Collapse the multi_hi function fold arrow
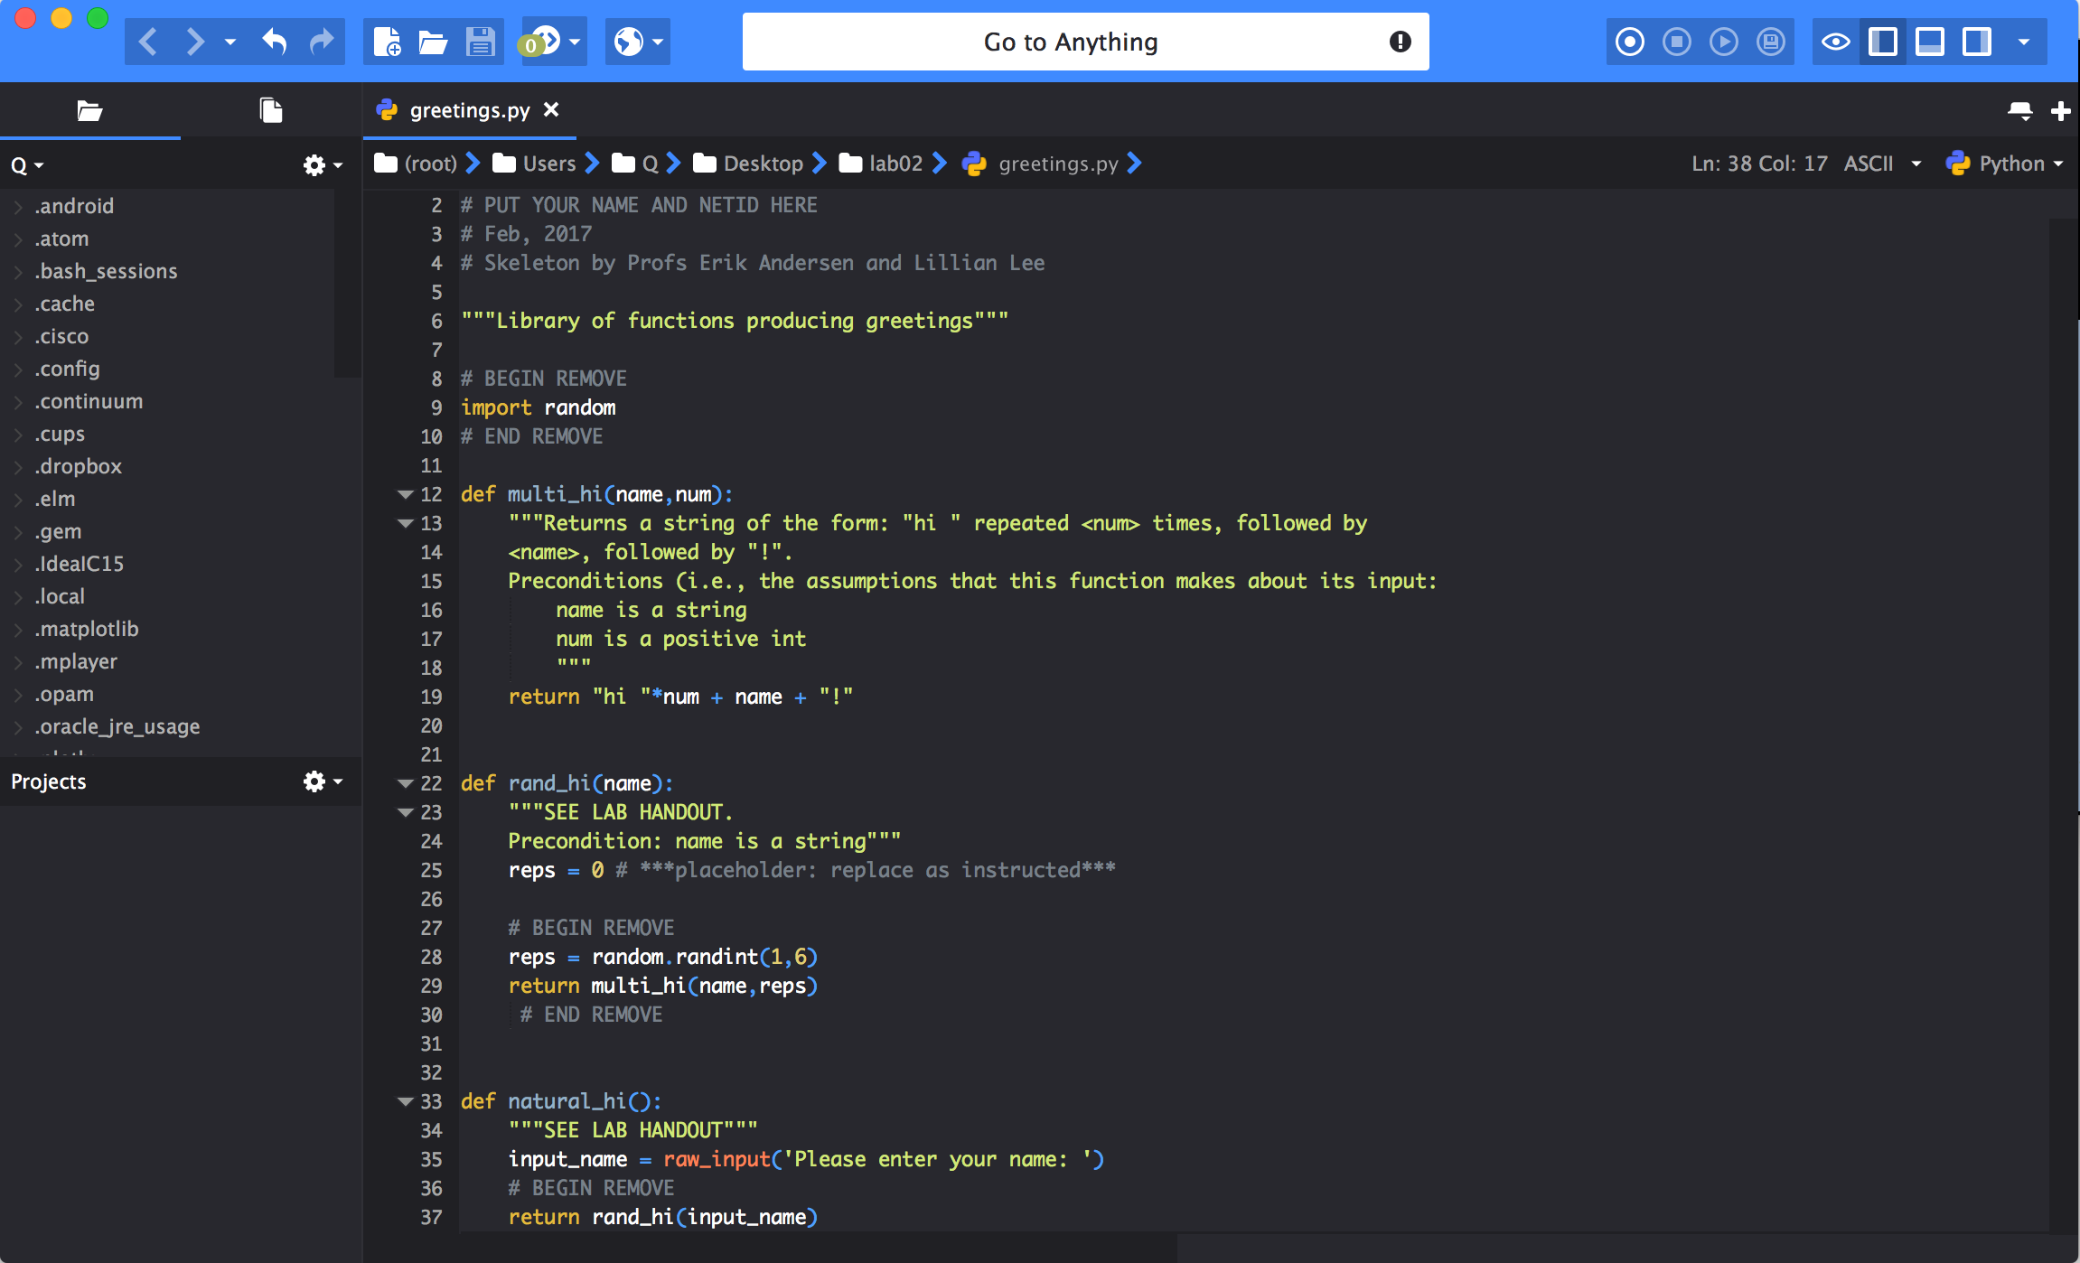Screen dimensions: 2080x1263 [x=405, y=494]
